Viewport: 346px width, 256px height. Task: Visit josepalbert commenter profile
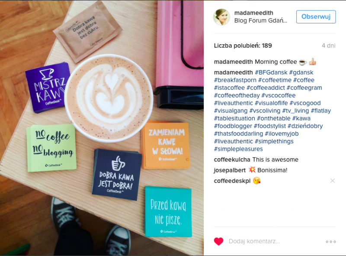230,170
